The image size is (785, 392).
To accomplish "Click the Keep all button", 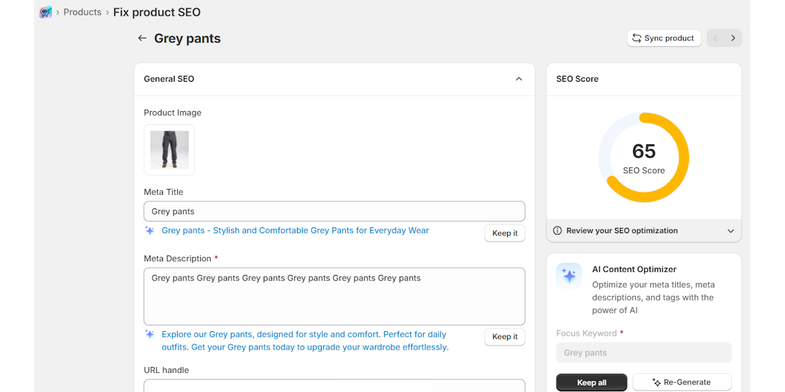I will [x=591, y=382].
